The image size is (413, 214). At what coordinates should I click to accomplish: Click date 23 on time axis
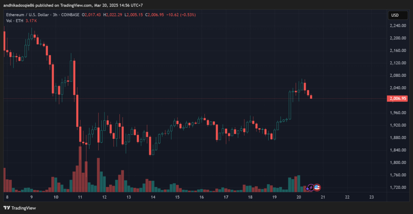pos(372,197)
